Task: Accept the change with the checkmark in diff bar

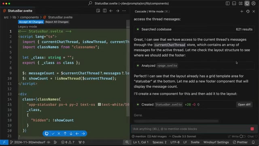Action: [53, 133]
